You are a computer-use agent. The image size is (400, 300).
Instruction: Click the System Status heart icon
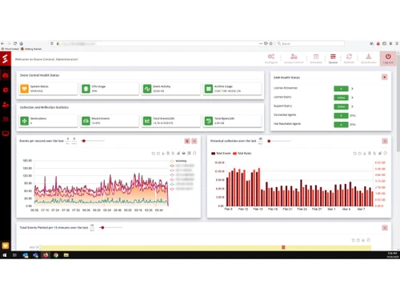(24, 89)
